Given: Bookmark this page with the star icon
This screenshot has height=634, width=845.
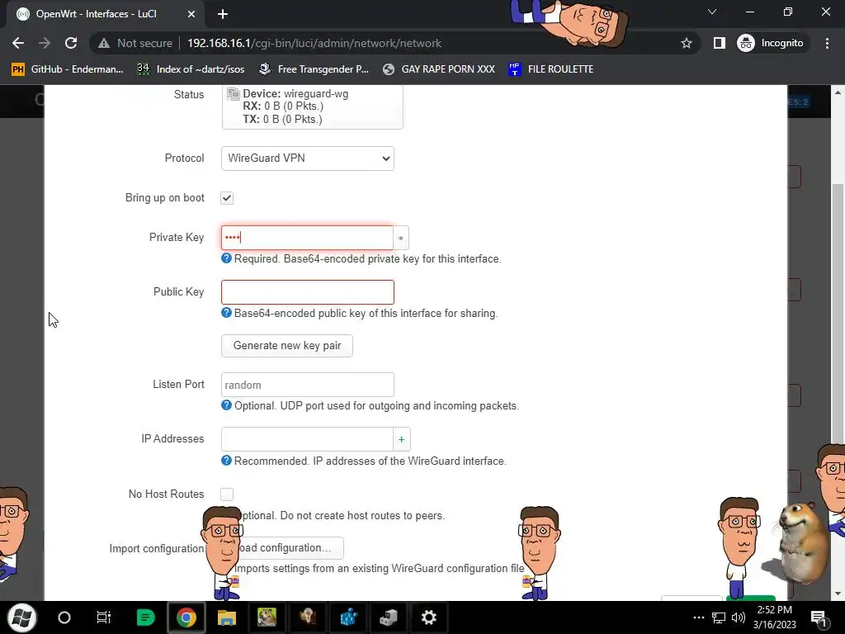Looking at the screenshot, I should point(686,43).
